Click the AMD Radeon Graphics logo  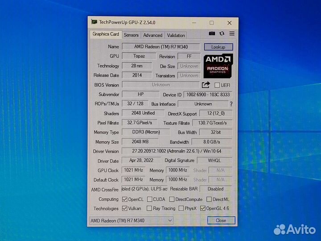[218, 66]
